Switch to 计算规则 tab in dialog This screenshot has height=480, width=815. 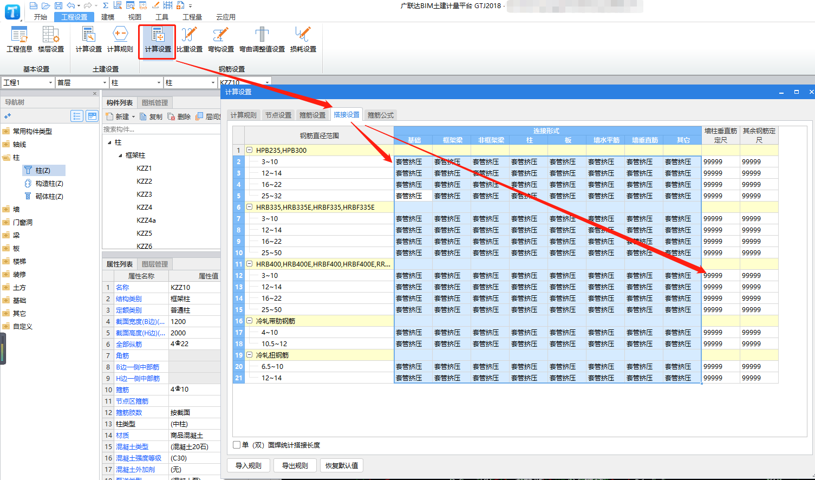244,115
